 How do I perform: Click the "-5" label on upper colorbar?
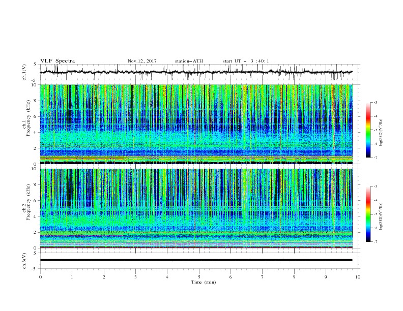coord(375,130)
